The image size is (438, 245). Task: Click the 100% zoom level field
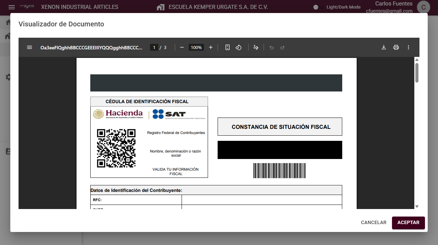click(196, 47)
